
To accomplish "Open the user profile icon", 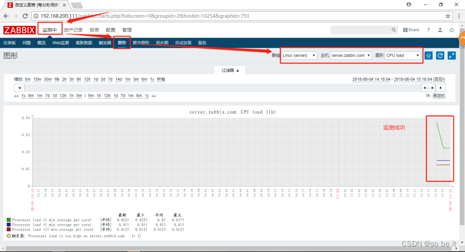I will coord(440,30).
